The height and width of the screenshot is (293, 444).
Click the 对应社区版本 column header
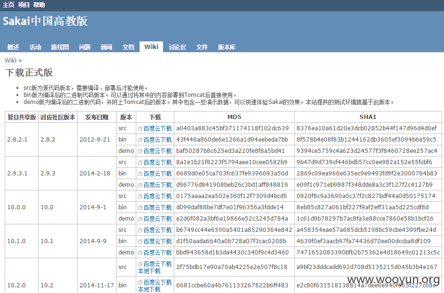tap(58, 117)
